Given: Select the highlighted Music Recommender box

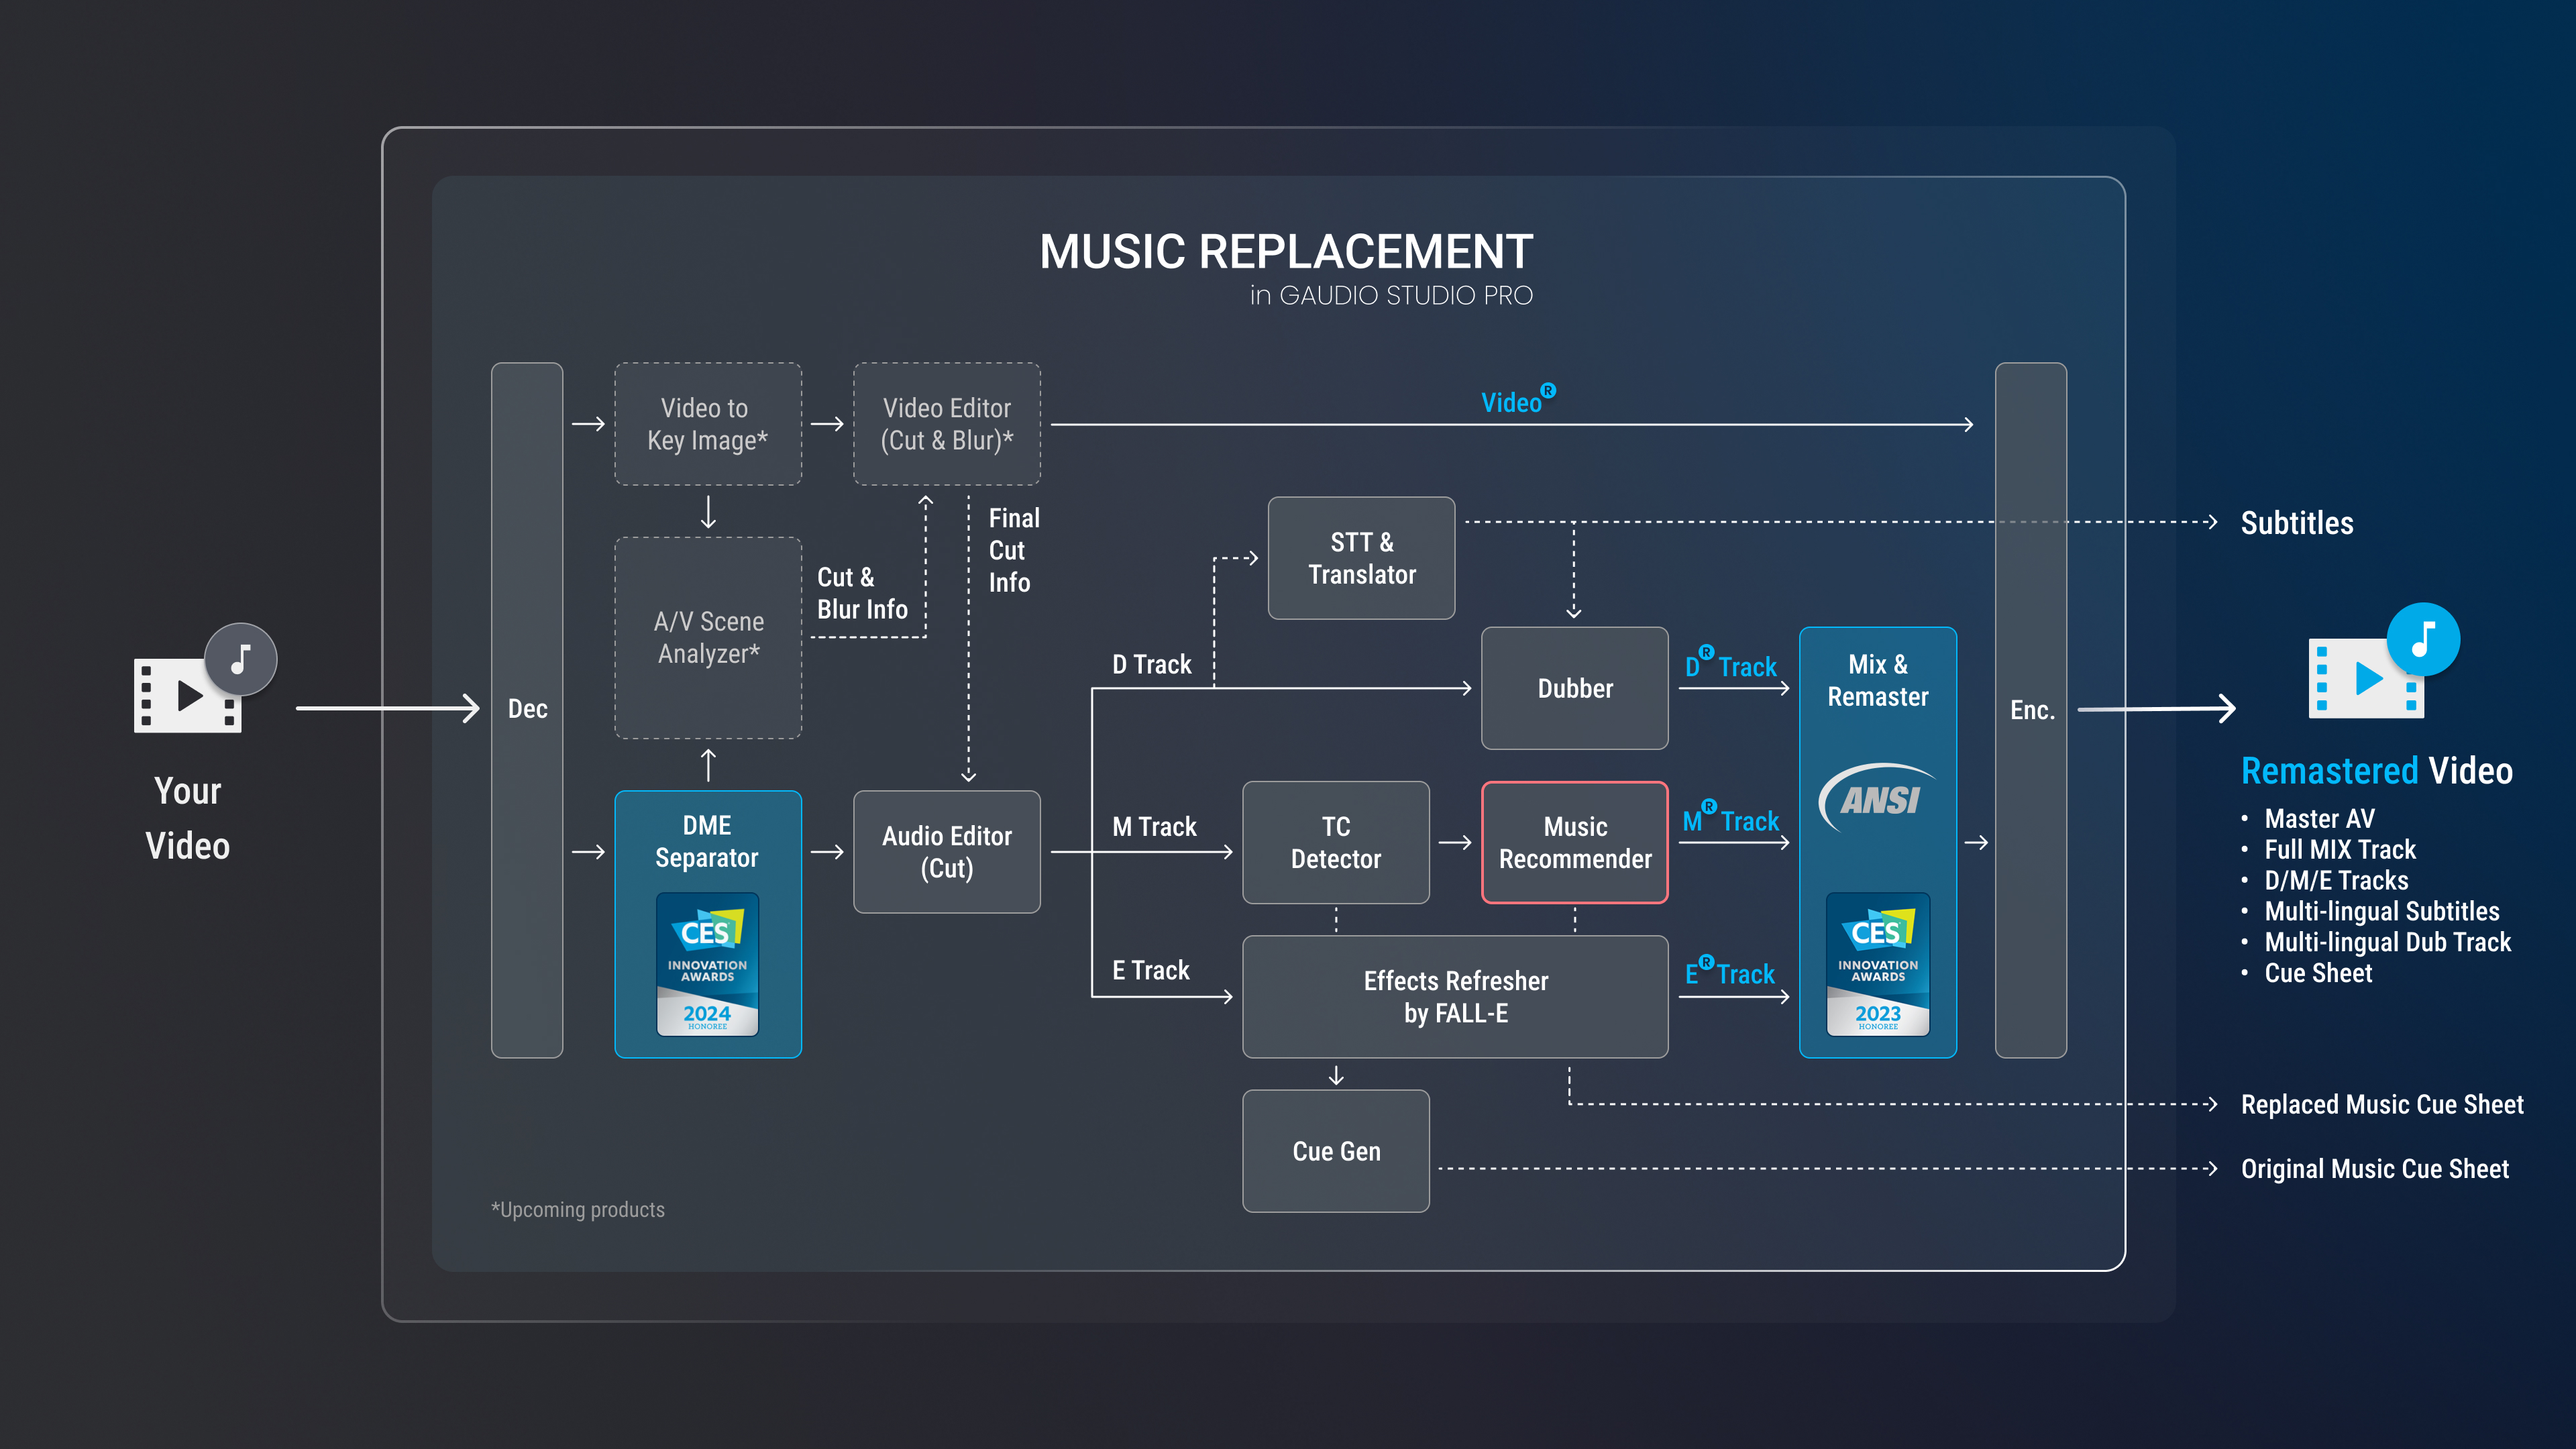Looking at the screenshot, I should (x=1575, y=843).
